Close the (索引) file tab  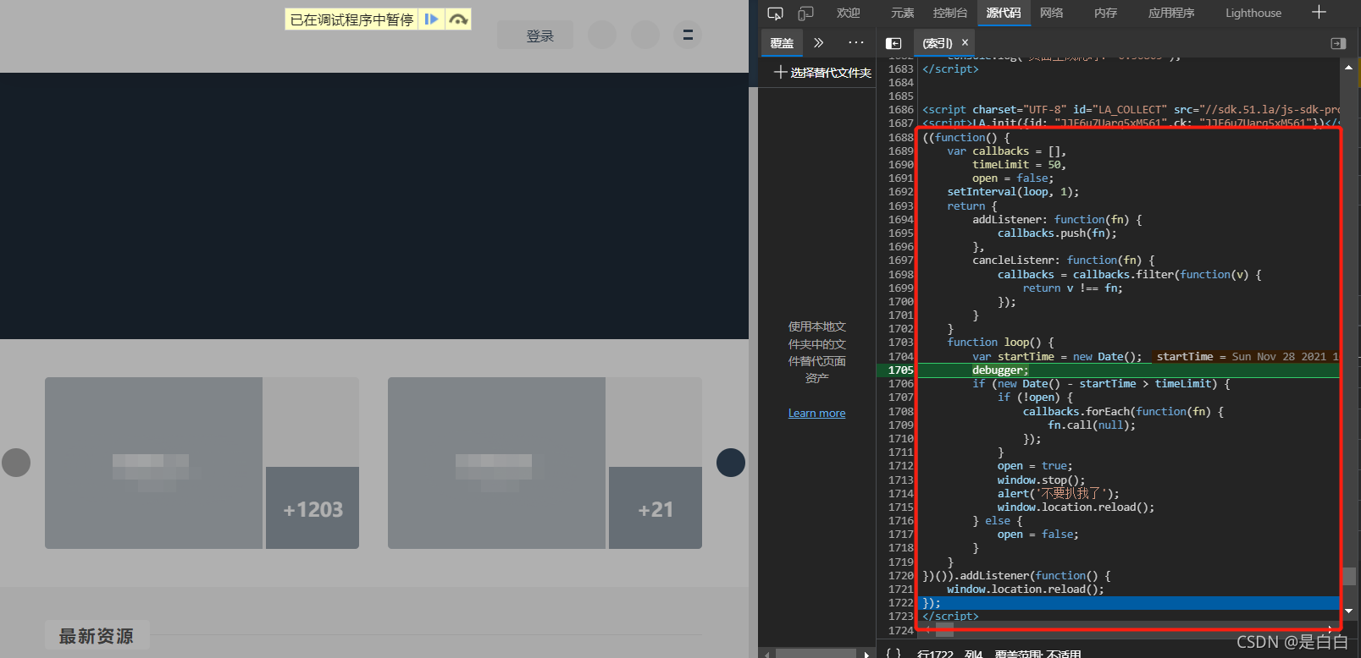965,42
